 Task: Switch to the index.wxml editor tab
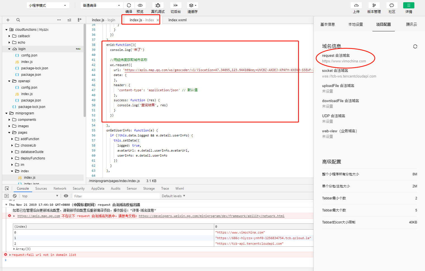pyautogui.click(x=178, y=20)
